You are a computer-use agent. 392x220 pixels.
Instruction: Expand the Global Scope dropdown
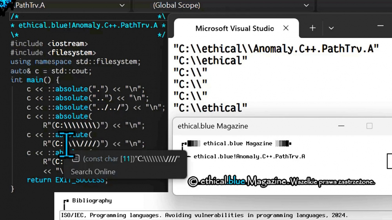tap(306, 5)
